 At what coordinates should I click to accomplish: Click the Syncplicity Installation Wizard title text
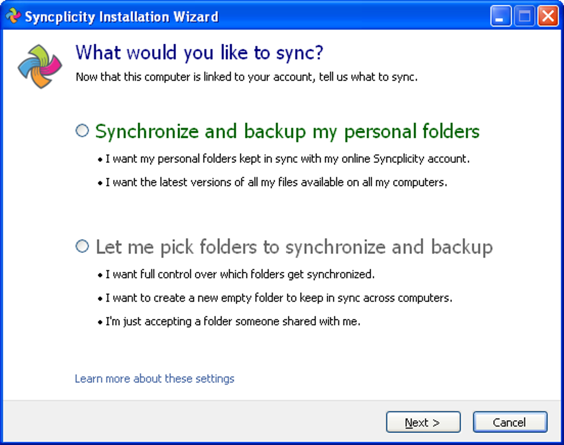122,17
